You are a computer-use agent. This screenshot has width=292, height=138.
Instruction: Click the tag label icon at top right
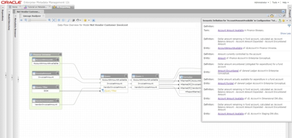point(276,16)
